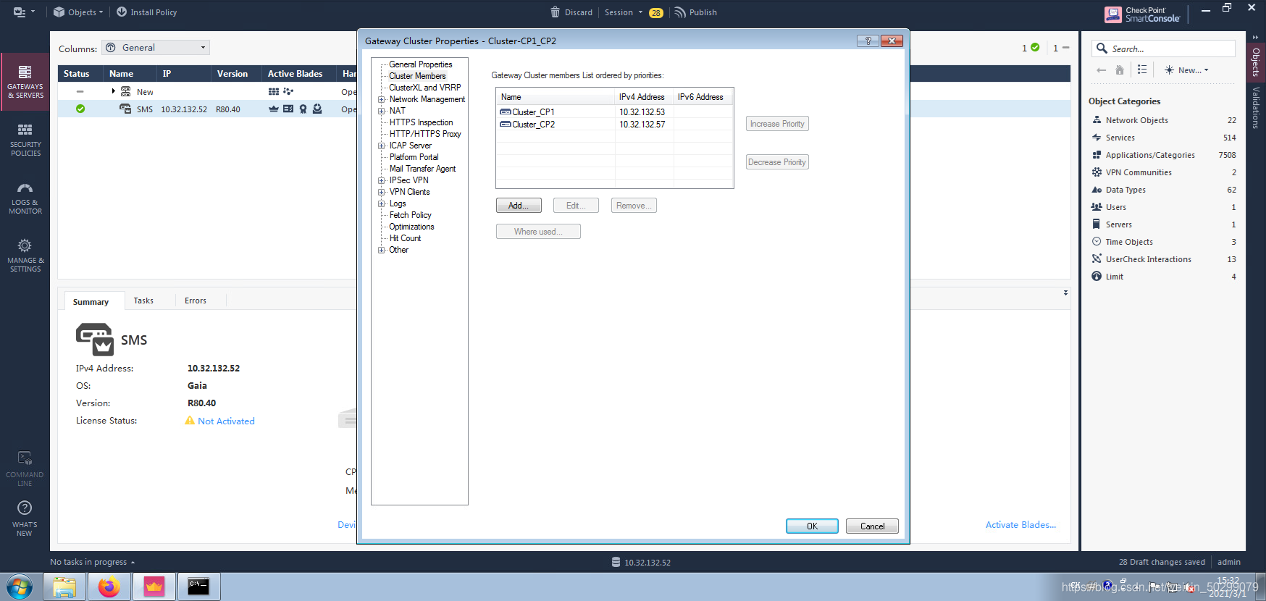Expand the tasks in progress arrow
Viewport: 1266px width, 601px height.
click(x=133, y=563)
